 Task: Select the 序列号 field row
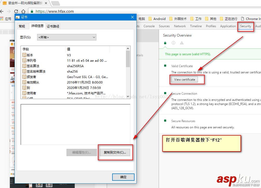click(x=39, y=61)
